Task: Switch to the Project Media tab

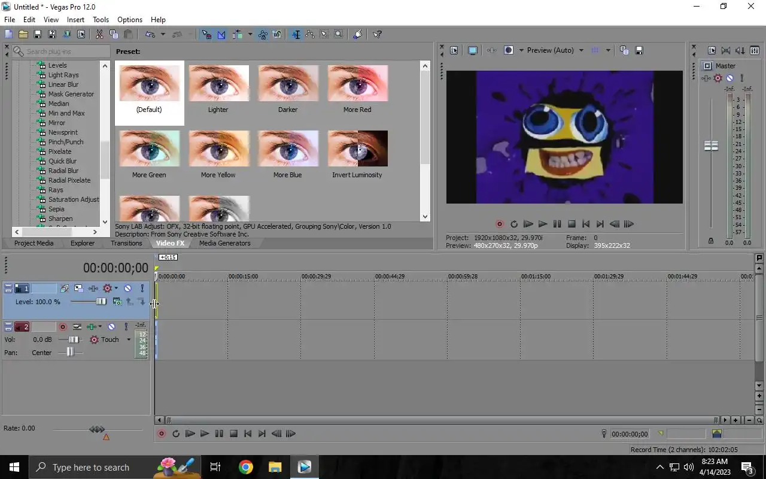Action: [34, 243]
